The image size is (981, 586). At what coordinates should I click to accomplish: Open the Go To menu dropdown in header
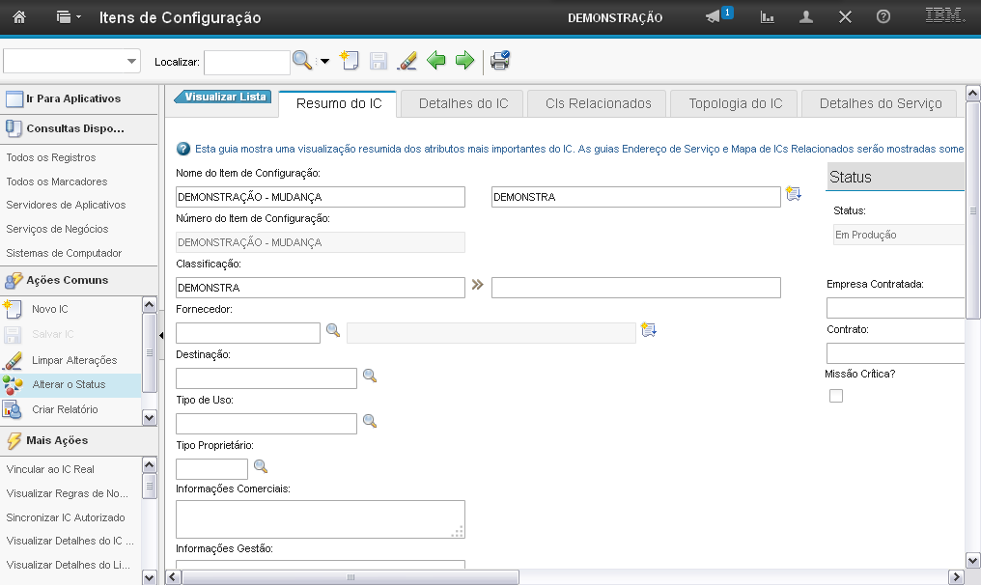(x=69, y=17)
